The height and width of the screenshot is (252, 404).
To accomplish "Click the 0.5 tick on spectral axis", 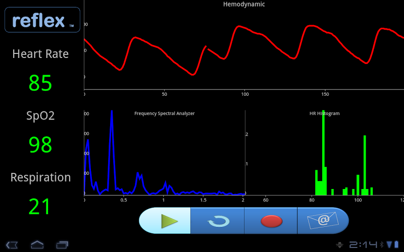I will 124,200.
